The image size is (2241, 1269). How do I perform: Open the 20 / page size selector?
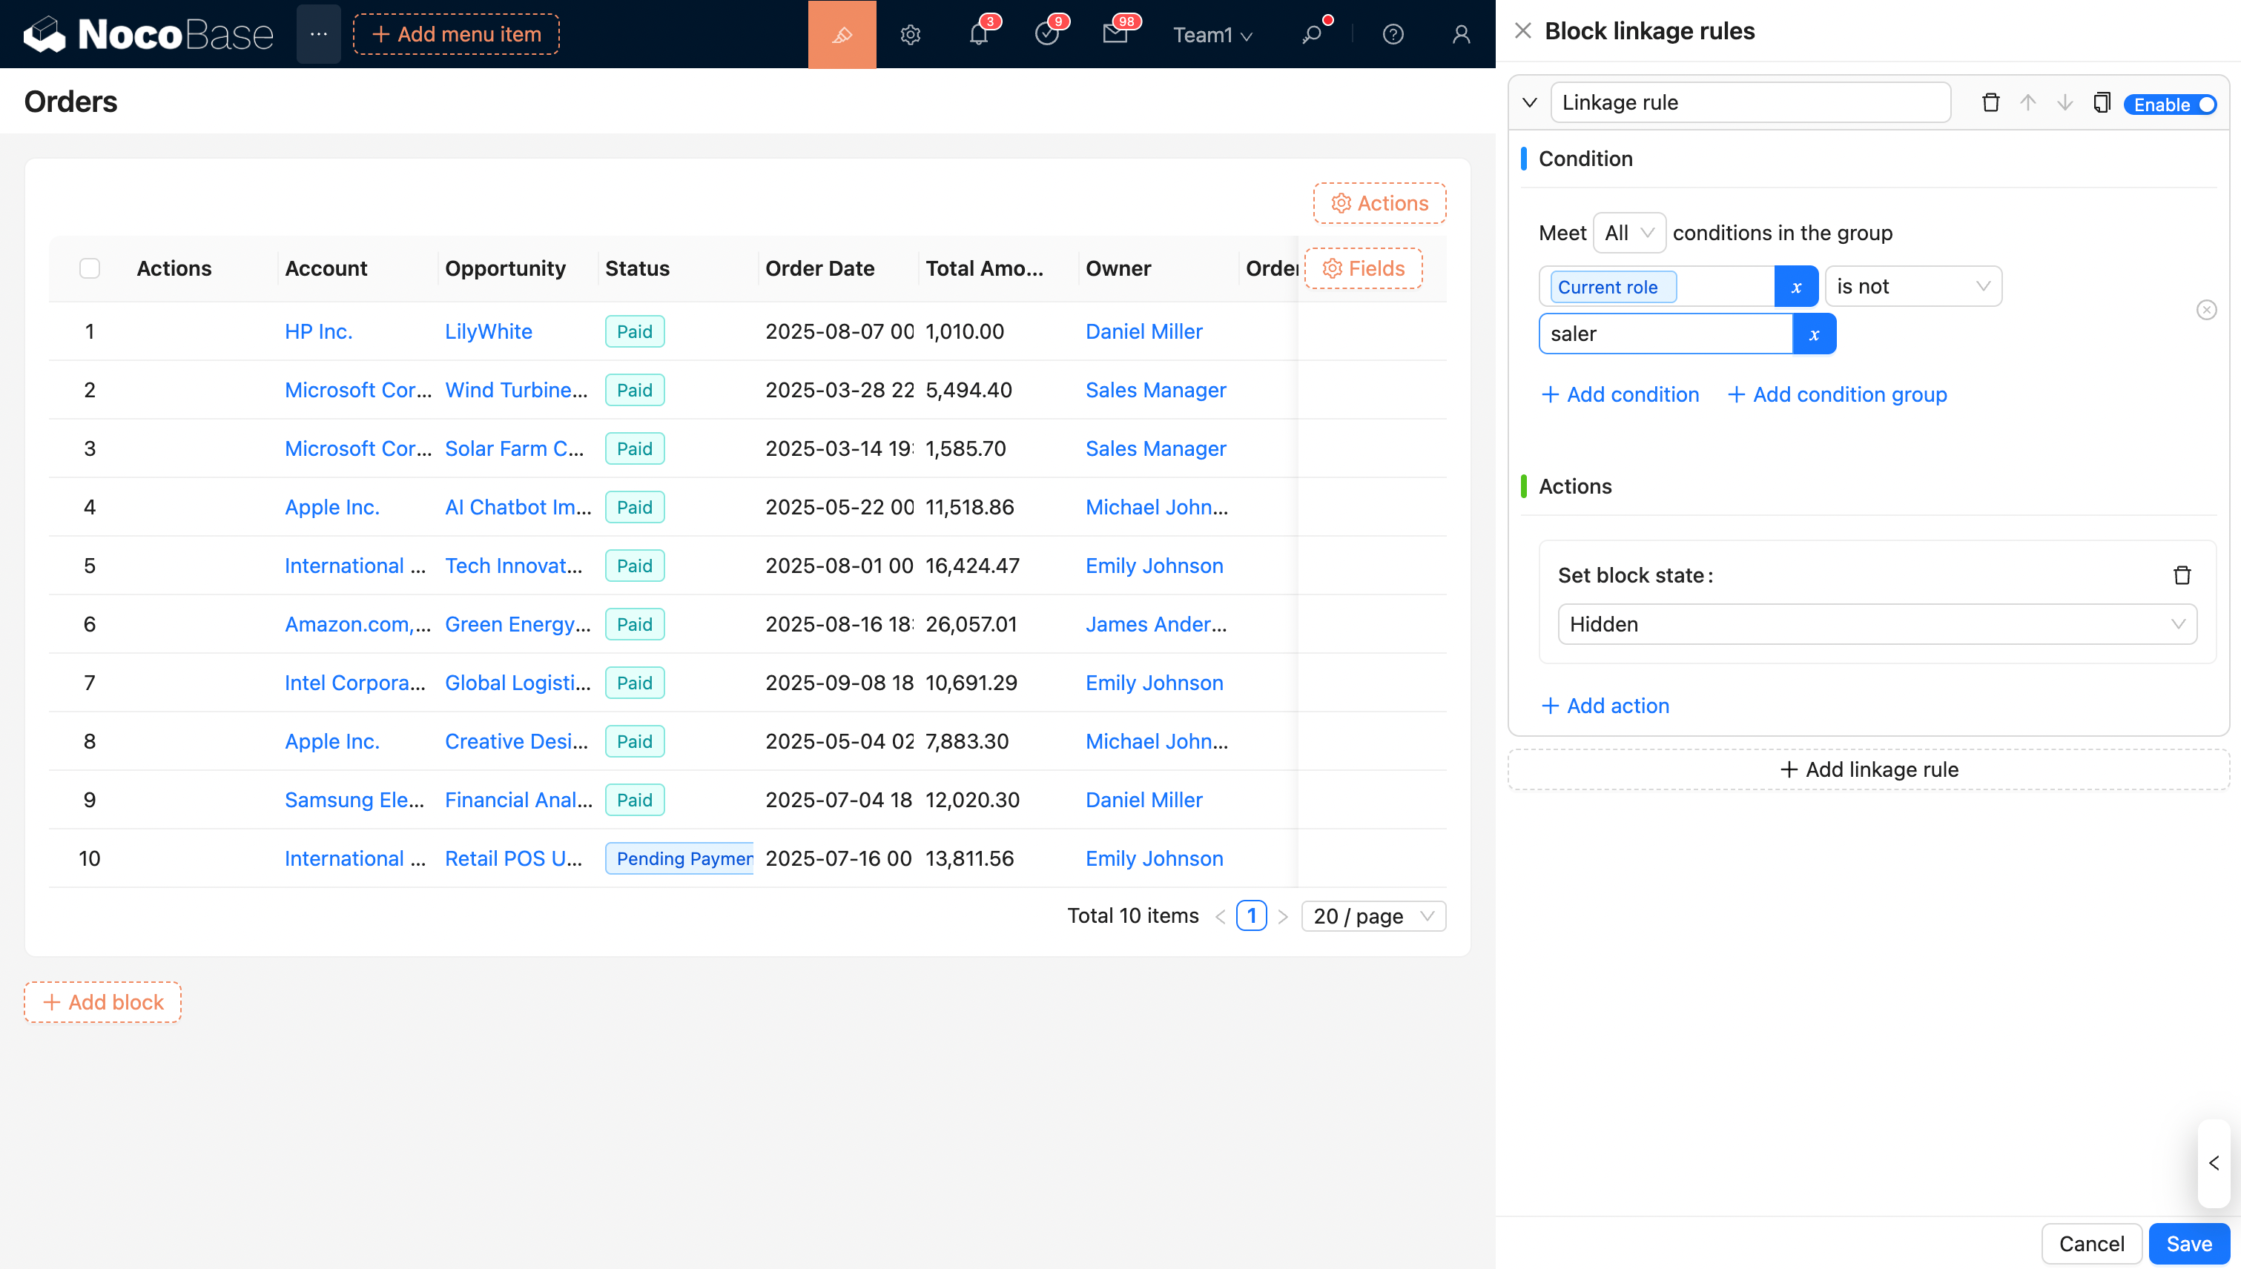[x=1373, y=916]
